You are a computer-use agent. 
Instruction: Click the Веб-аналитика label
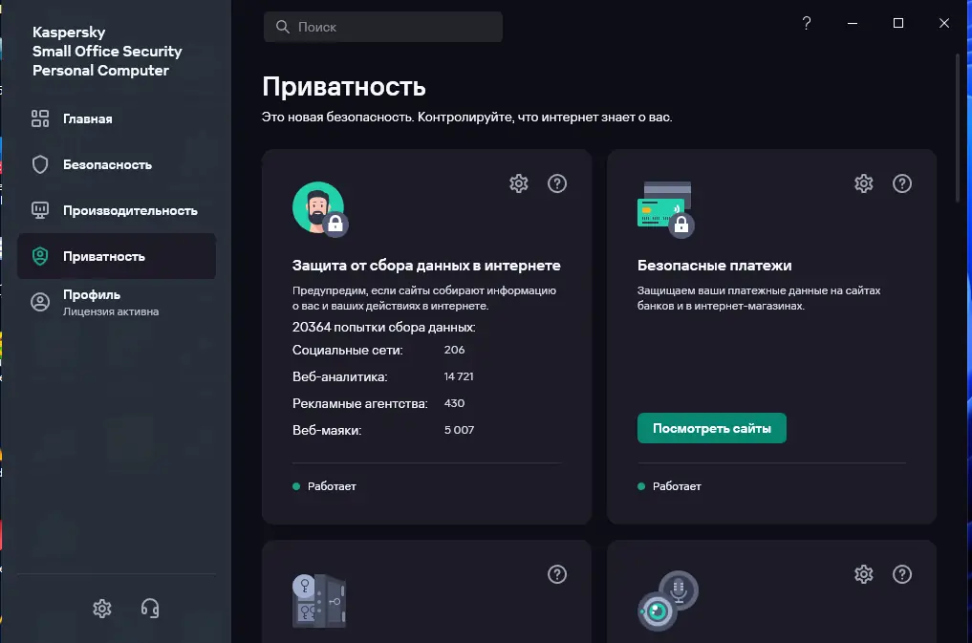pos(339,376)
